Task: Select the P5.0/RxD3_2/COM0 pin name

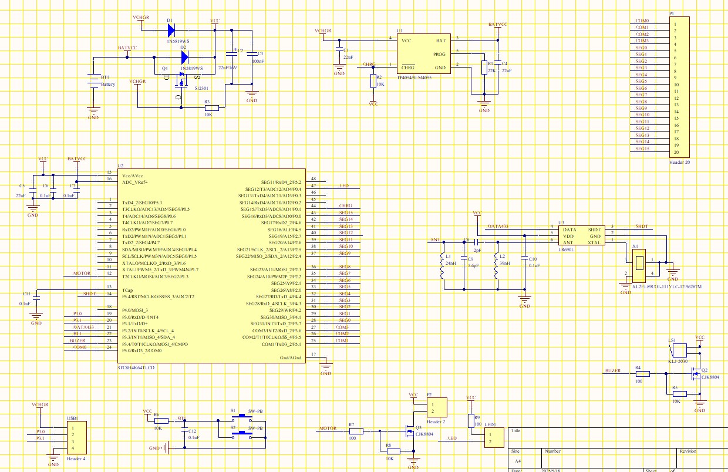Action: [143, 350]
